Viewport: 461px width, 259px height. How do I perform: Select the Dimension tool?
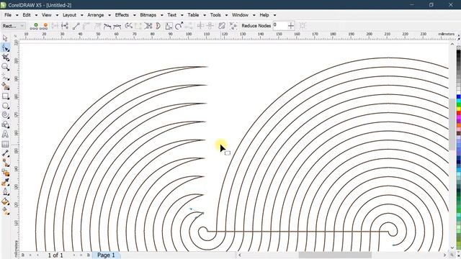(x=5, y=153)
